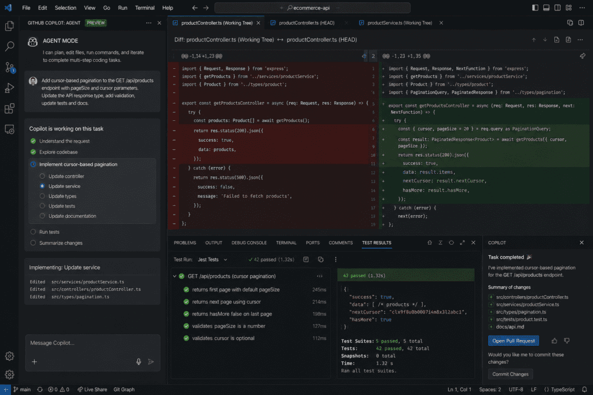Open src/types/pagination.ts from summary
The height and width of the screenshot is (395, 593).
point(521,312)
